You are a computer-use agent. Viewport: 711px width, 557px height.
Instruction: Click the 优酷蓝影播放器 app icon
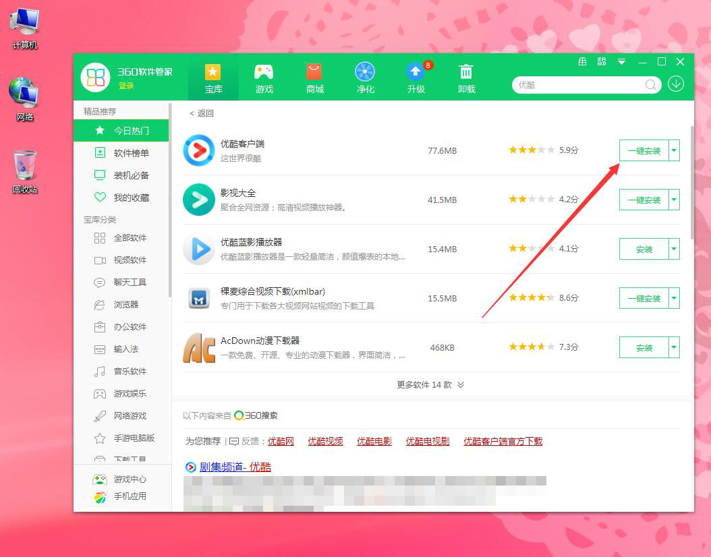click(x=198, y=249)
